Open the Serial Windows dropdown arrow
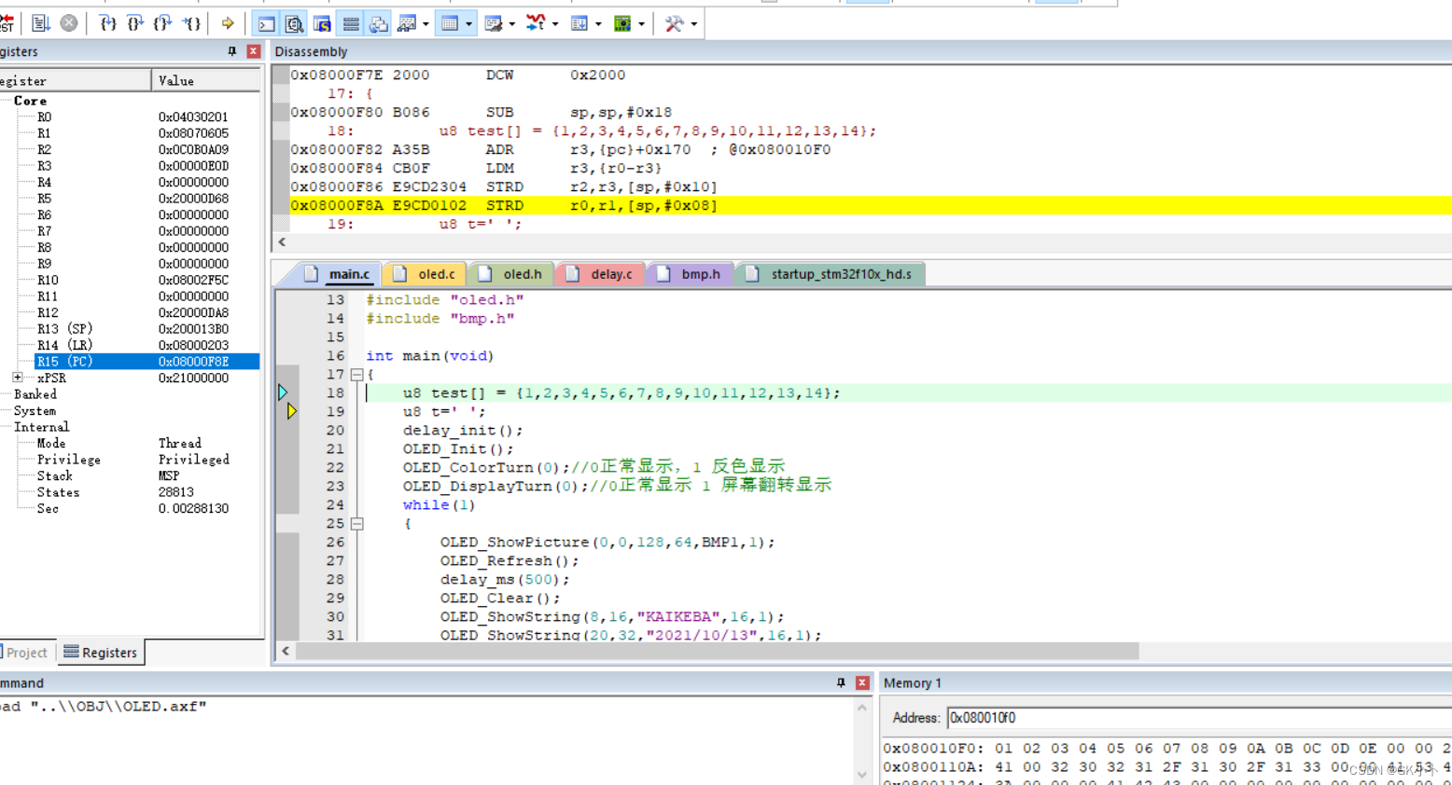1452x785 pixels. click(x=511, y=23)
